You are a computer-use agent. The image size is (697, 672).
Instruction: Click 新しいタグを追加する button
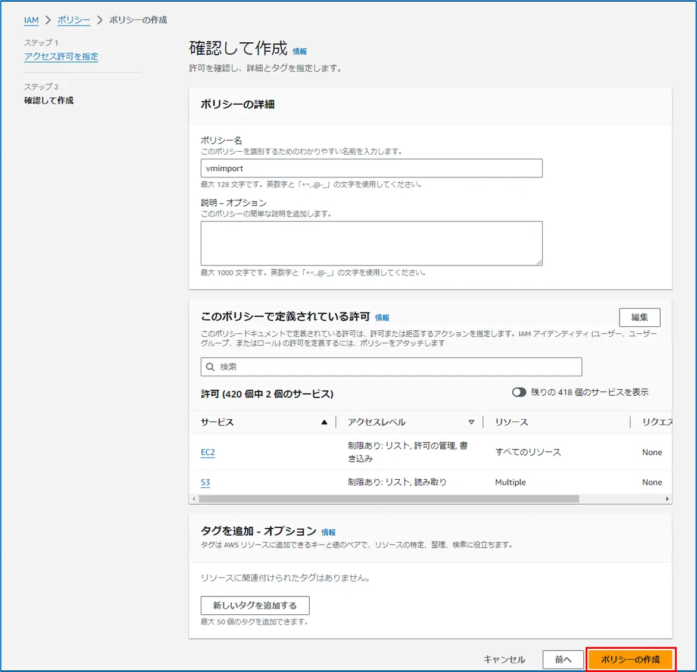point(255,605)
